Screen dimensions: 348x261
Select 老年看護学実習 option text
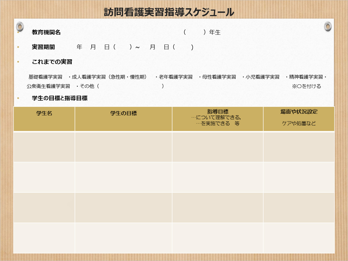[175, 77]
